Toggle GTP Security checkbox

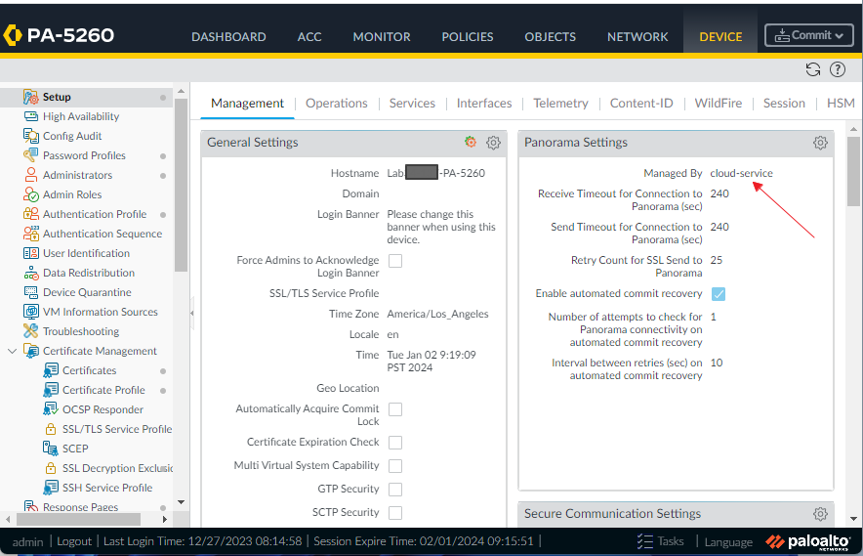click(395, 490)
